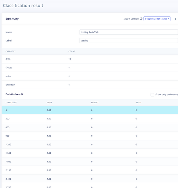Click the COUNT column header

point(72,51)
